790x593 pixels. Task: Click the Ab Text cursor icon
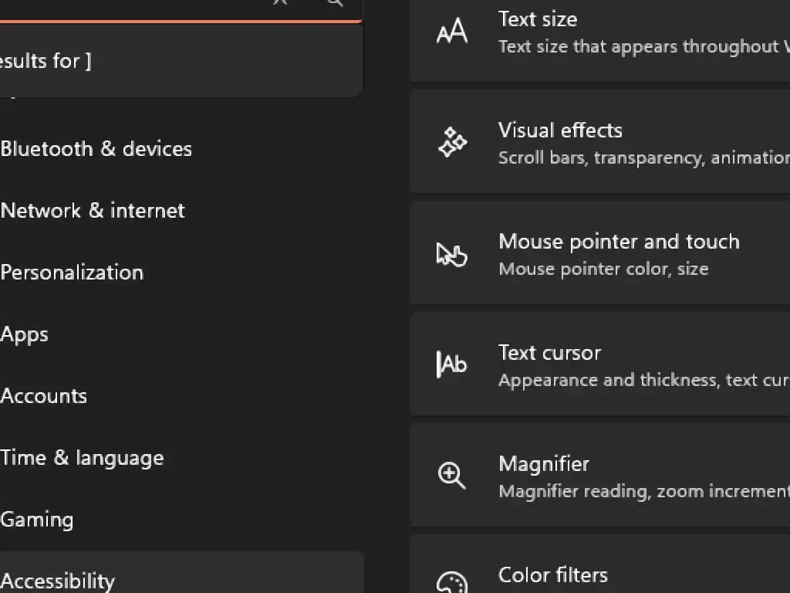pos(452,364)
